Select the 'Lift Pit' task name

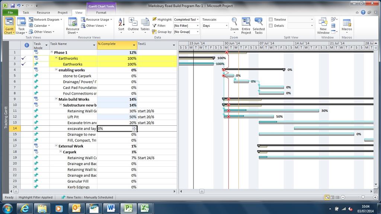pyautogui.click(x=73, y=117)
